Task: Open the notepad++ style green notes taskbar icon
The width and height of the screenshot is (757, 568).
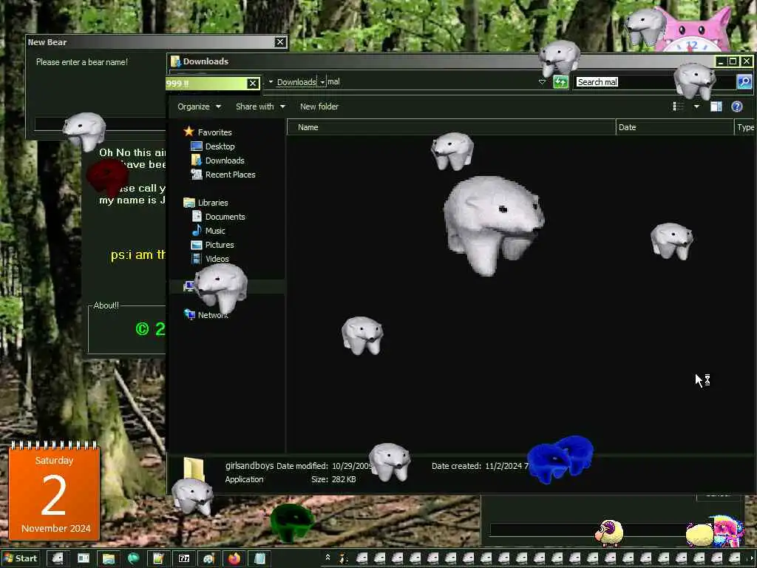Action: click(159, 558)
